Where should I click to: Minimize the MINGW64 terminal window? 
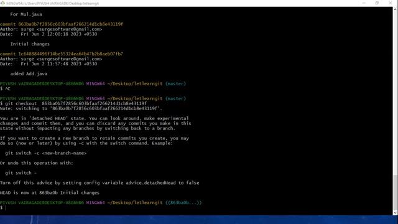point(364,3)
